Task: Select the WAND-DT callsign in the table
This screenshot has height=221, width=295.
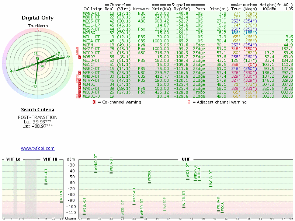Action: click(x=91, y=13)
